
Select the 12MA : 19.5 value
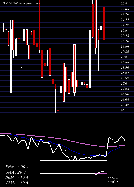point(17,183)
